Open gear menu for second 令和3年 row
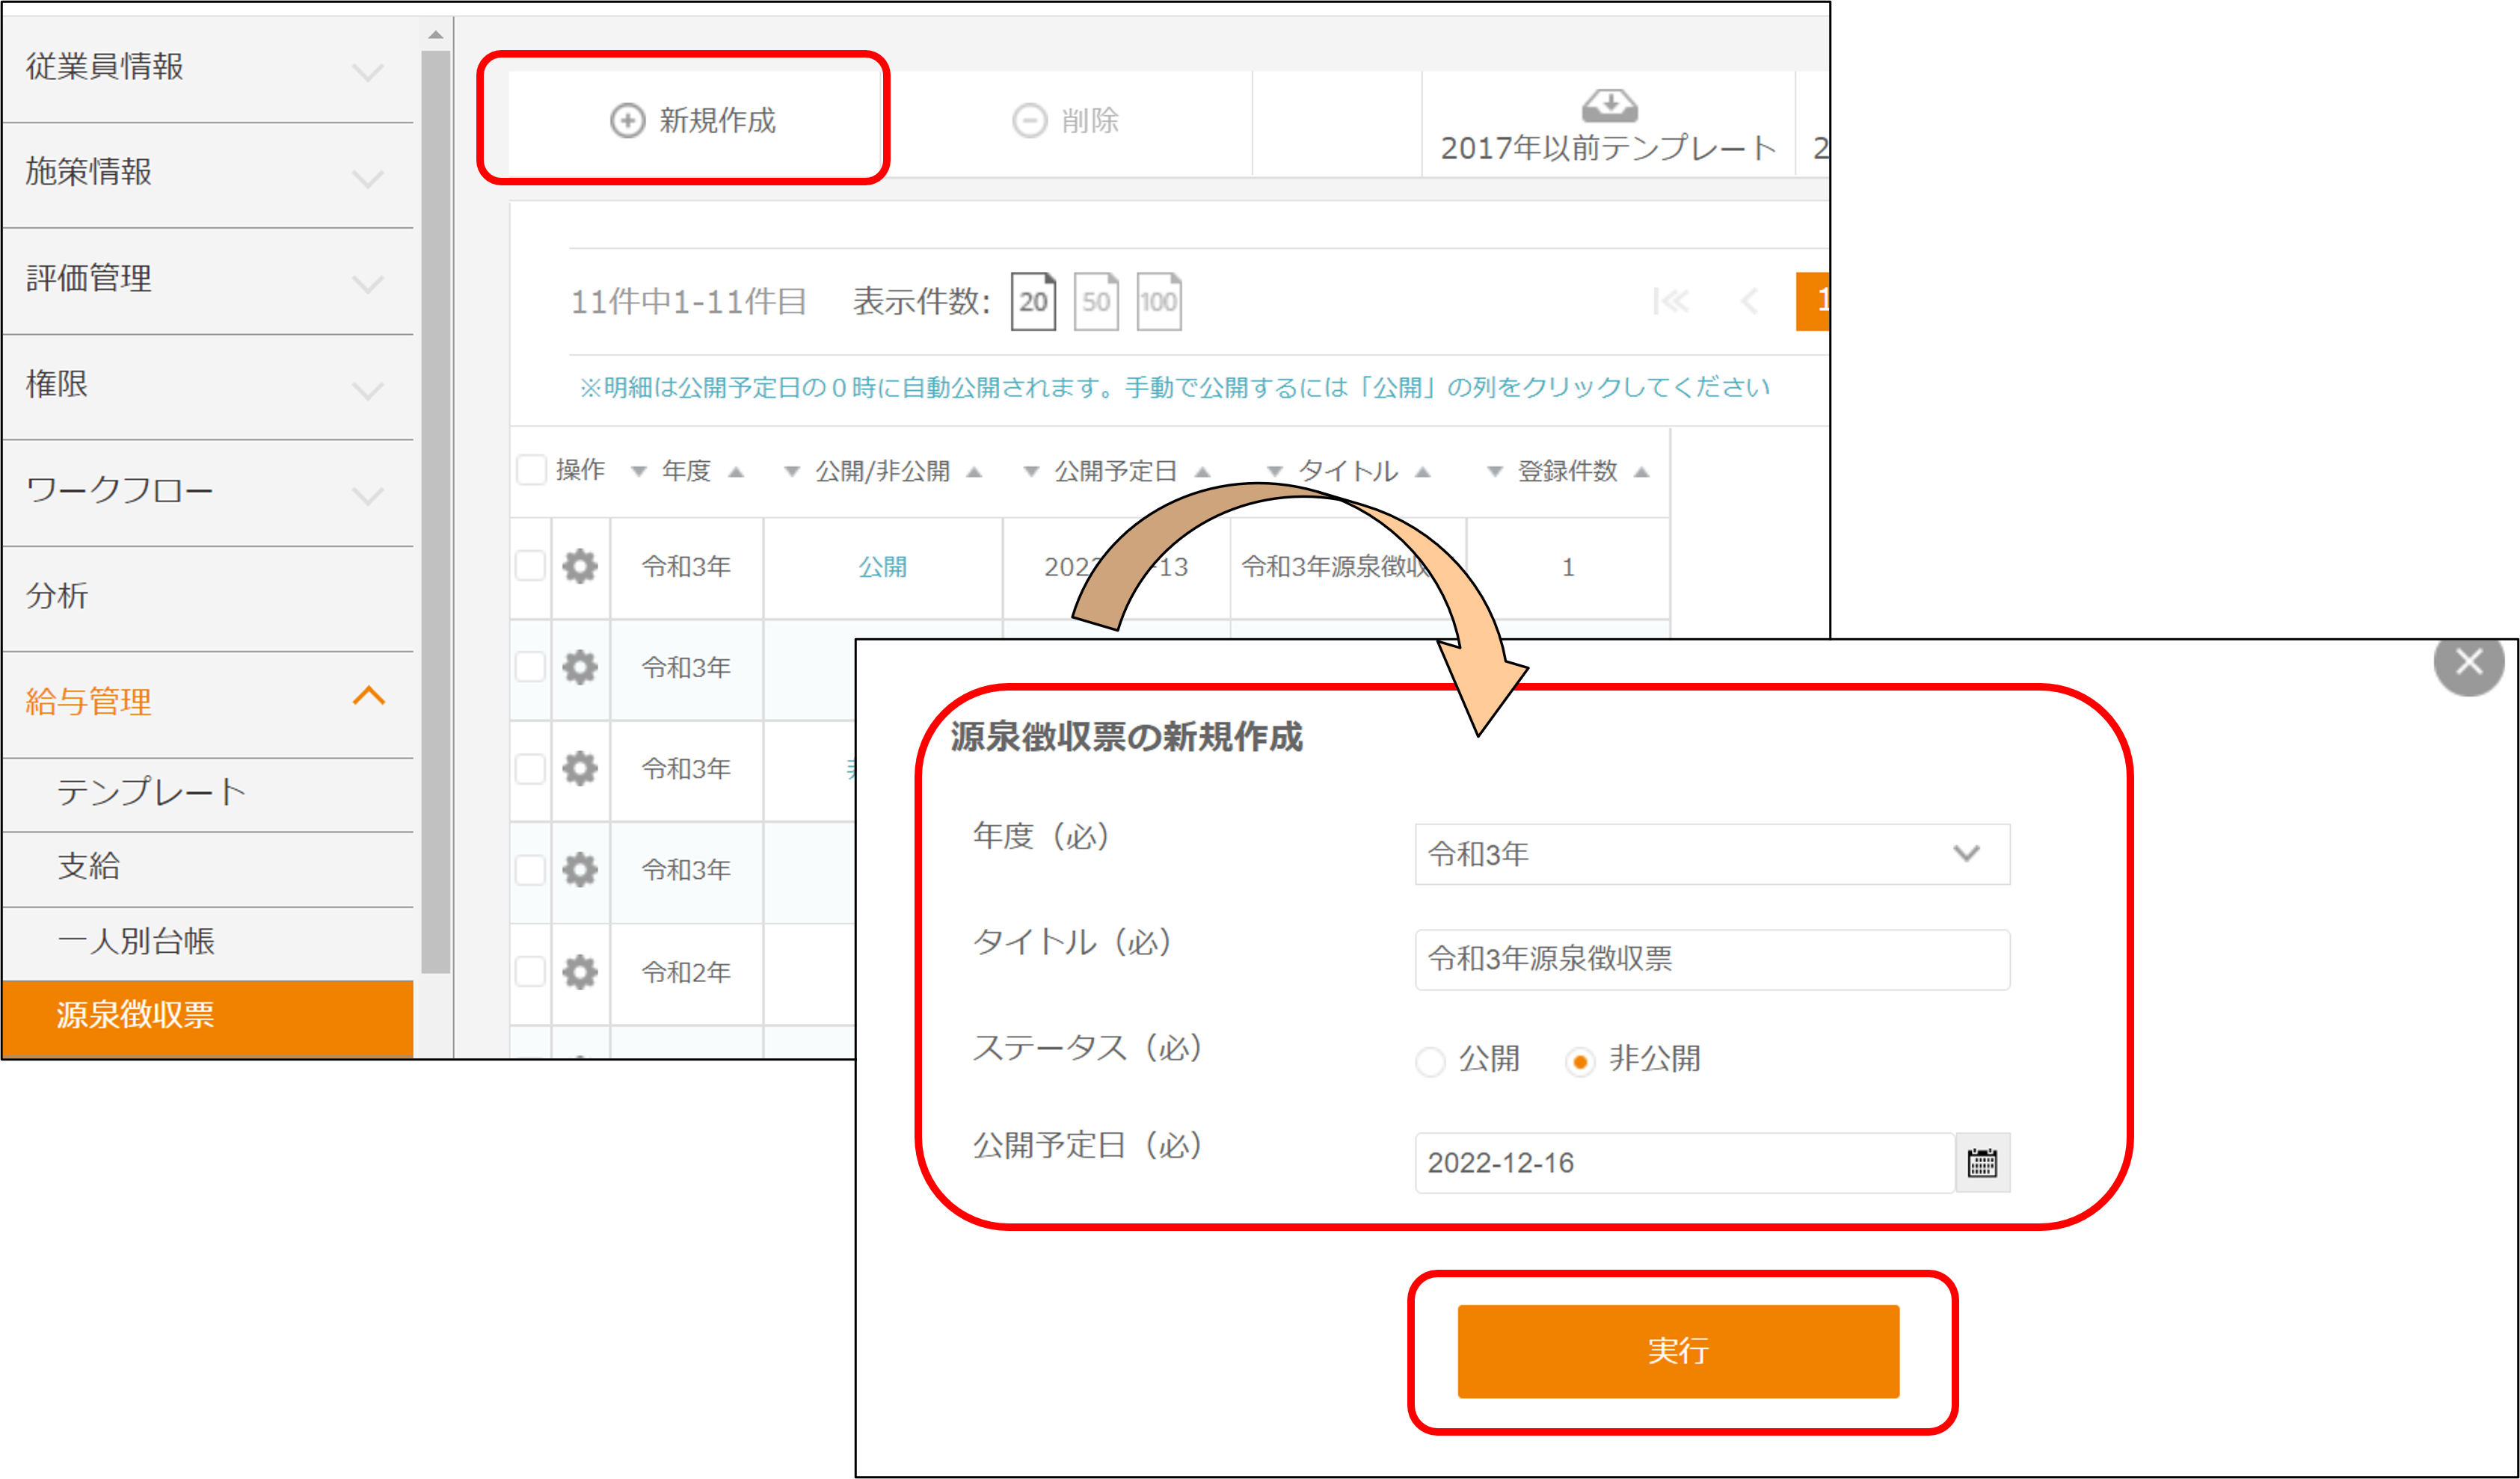The height and width of the screenshot is (1479, 2520). tap(580, 667)
